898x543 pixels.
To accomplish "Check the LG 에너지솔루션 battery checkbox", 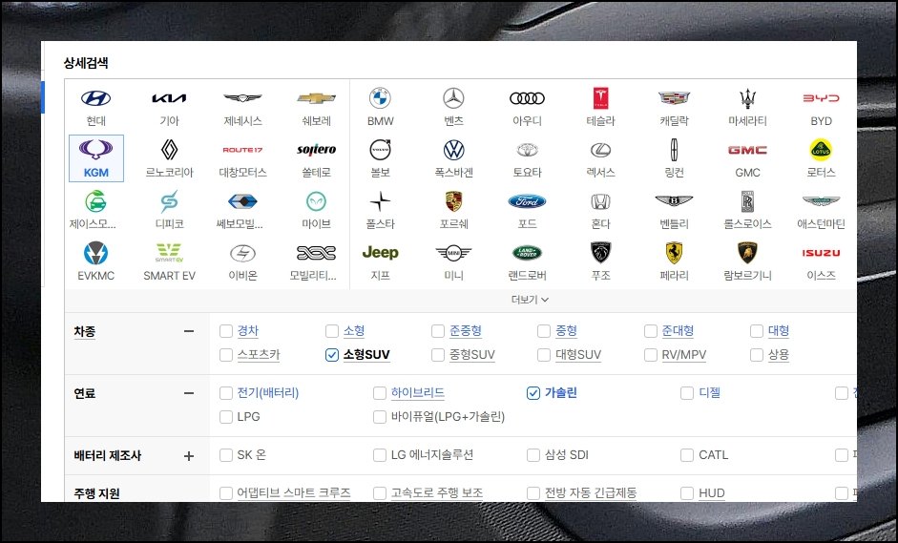I will [x=379, y=455].
